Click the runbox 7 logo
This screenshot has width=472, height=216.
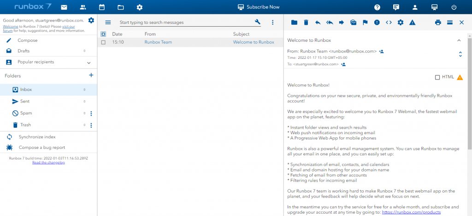(x=33, y=6)
